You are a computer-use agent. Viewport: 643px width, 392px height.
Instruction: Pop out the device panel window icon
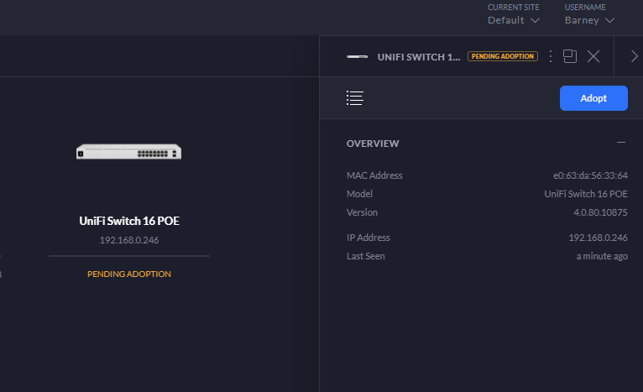(x=570, y=56)
